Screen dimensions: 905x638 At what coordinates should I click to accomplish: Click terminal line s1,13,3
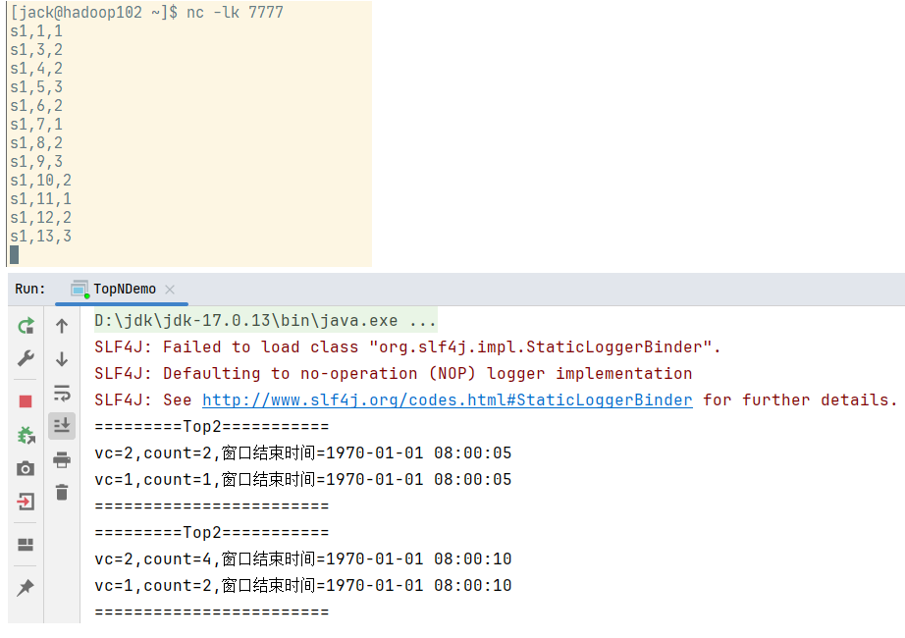tap(40, 237)
